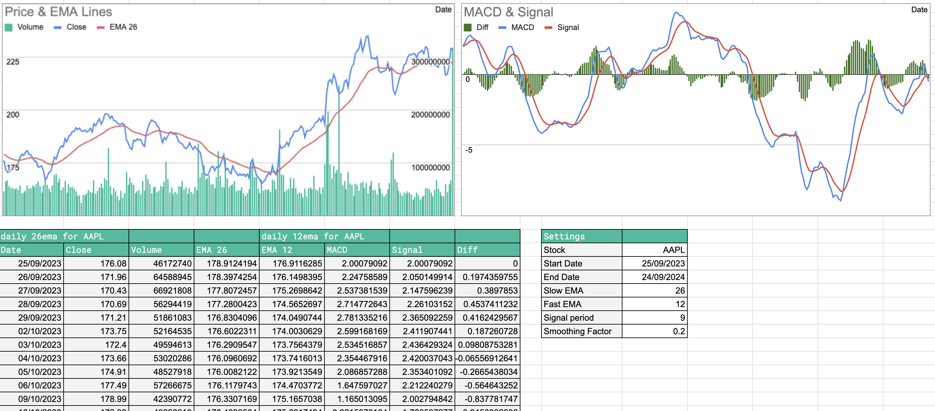Click the Slow EMA value 26
This screenshot has width=935, height=411.
pyautogui.click(x=654, y=291)
